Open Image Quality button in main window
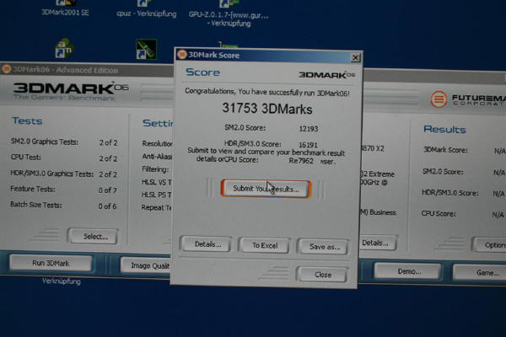 tap(146, 265)
